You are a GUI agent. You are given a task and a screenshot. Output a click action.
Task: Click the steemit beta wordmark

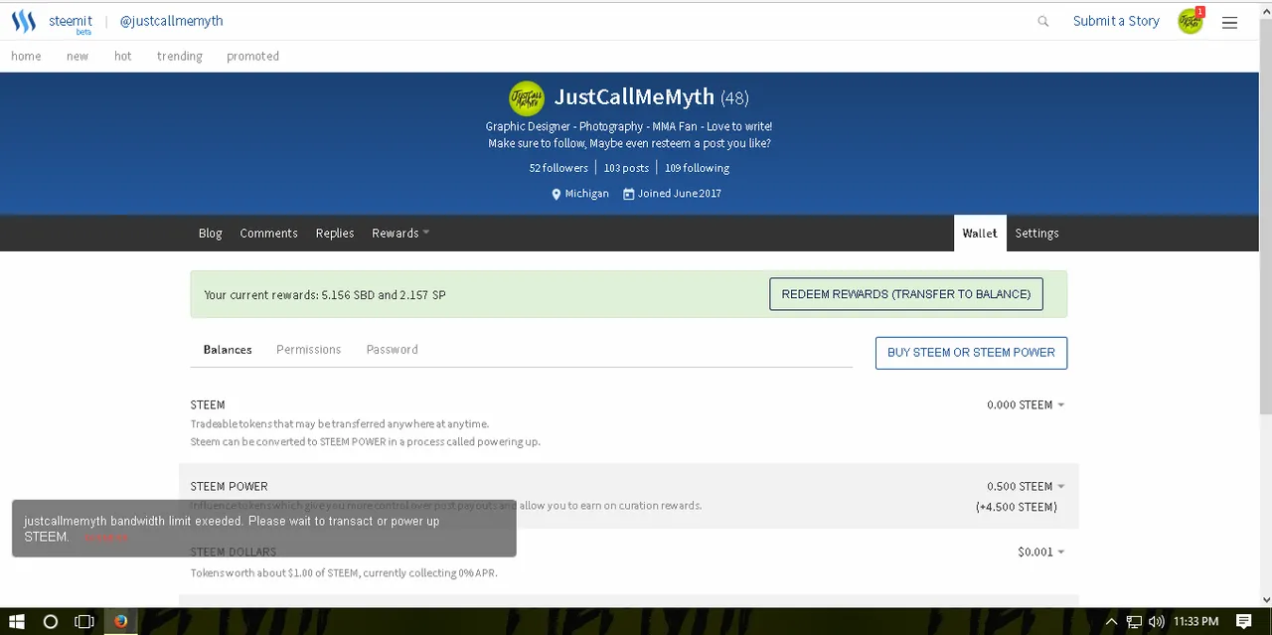click(71, 23)
